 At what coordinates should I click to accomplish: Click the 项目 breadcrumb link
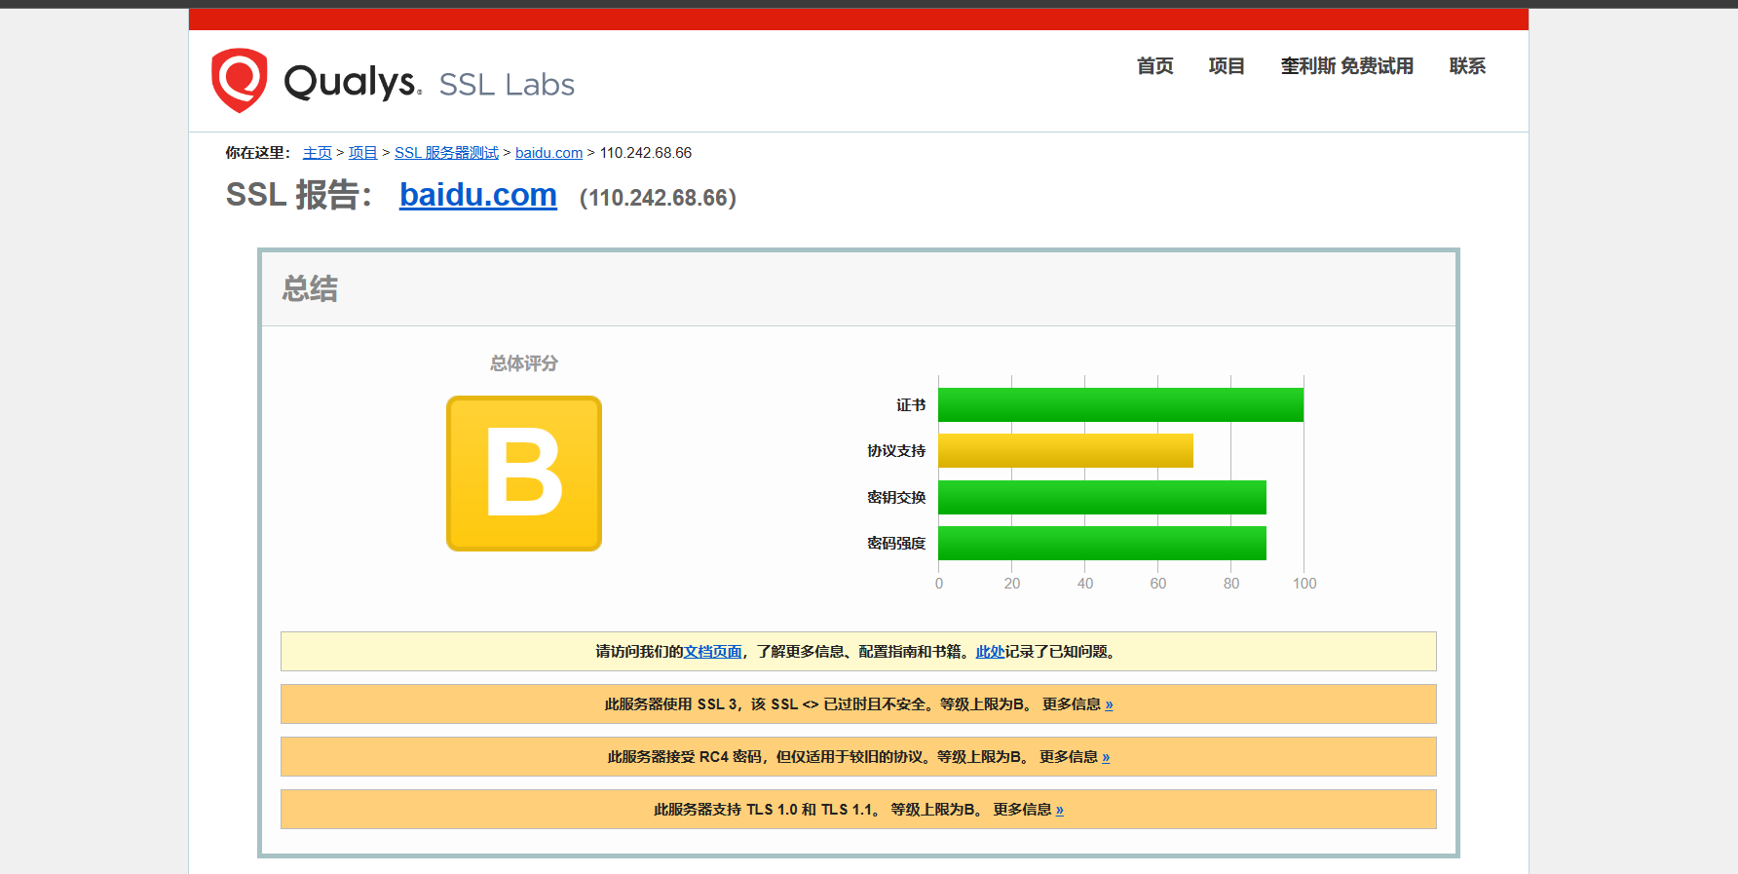pos(362,153)
